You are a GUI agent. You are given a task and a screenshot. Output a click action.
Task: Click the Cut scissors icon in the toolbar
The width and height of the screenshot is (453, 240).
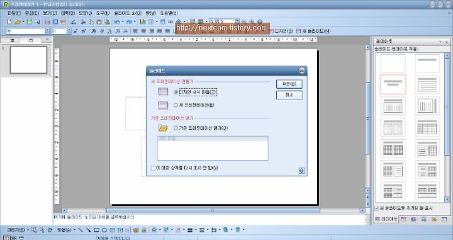click(83, 21)
